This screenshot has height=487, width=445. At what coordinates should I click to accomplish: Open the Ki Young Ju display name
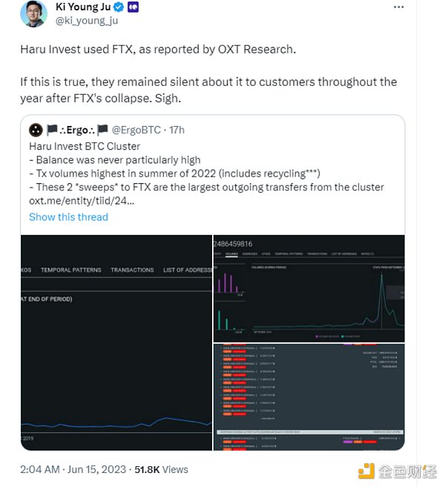coord(84,7)
